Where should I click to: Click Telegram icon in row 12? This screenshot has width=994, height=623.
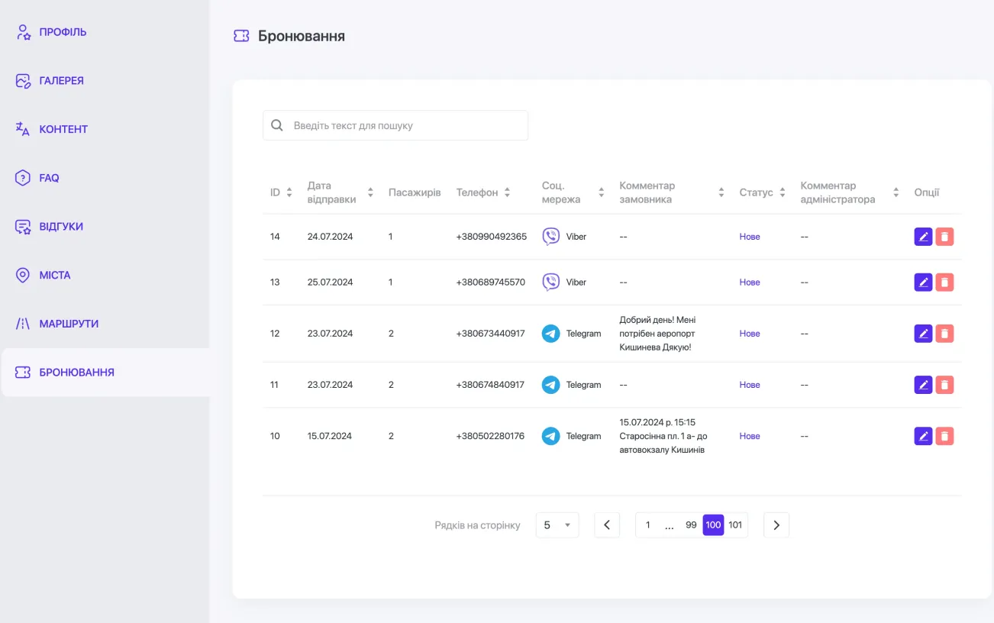[550, 334]
